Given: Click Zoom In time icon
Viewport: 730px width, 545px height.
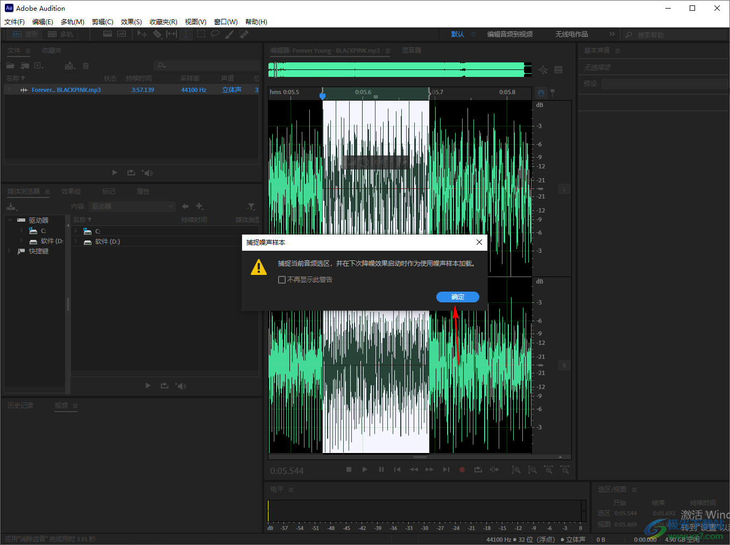Looking at the screenshot, I should pos(549,470).
